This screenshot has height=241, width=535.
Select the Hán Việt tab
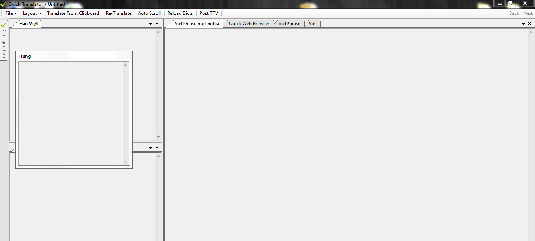[28, 24]
